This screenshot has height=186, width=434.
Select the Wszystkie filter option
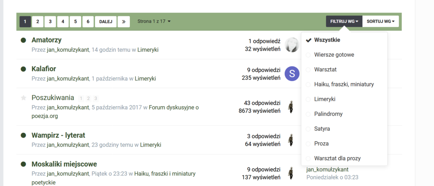tap(327, 40)
